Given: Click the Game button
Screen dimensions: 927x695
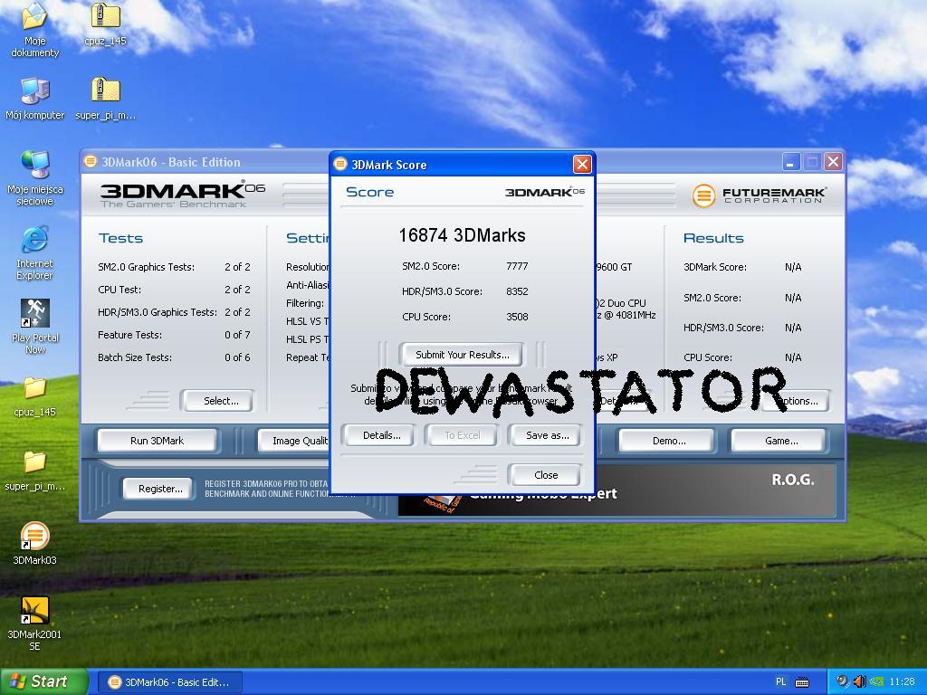Looking at the screenshot, I should [780, 441].
